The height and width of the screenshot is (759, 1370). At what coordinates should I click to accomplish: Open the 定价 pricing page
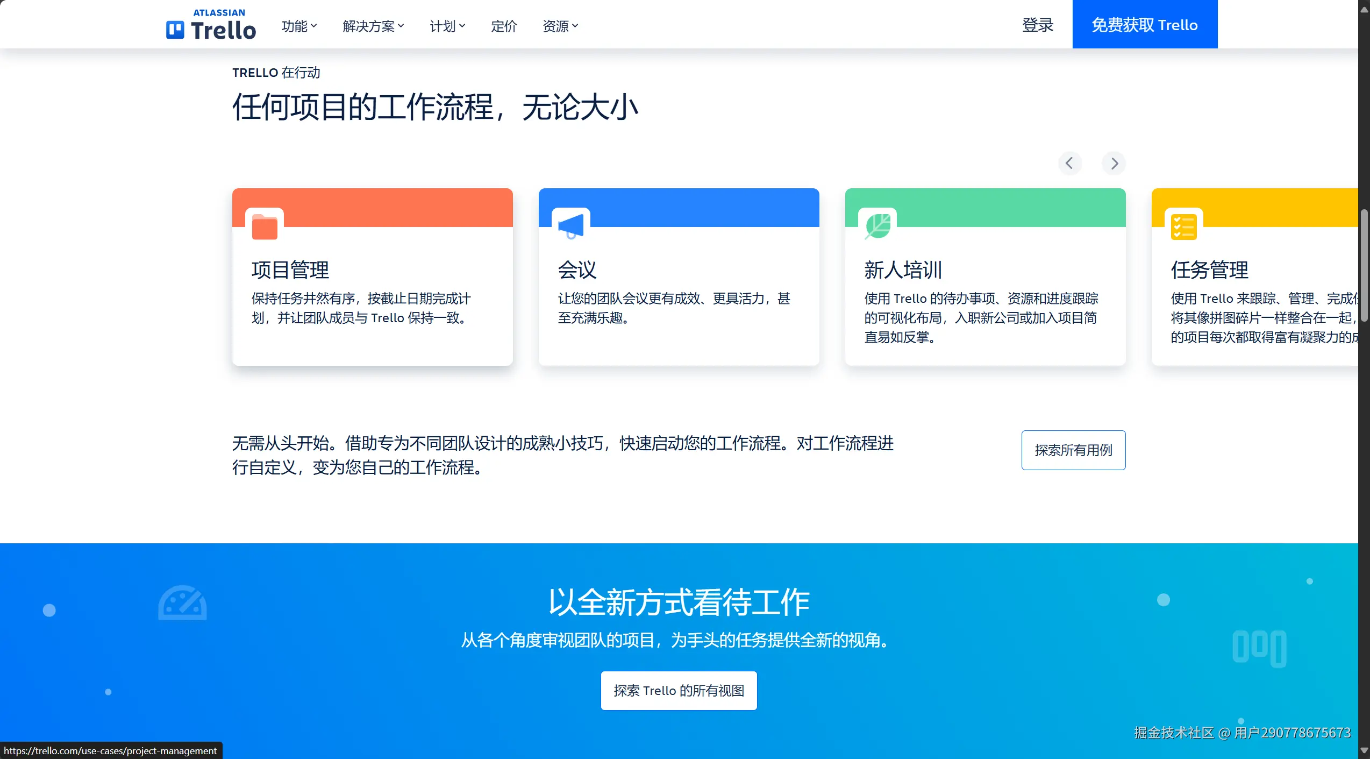tap(504, 26)
